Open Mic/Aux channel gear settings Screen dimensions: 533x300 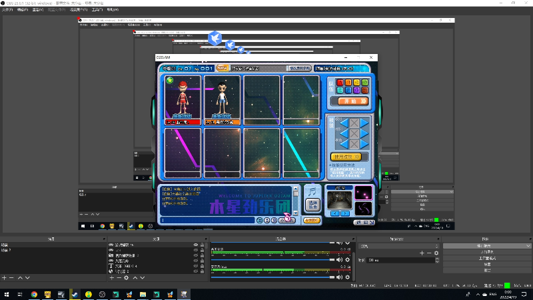(347, 277)
